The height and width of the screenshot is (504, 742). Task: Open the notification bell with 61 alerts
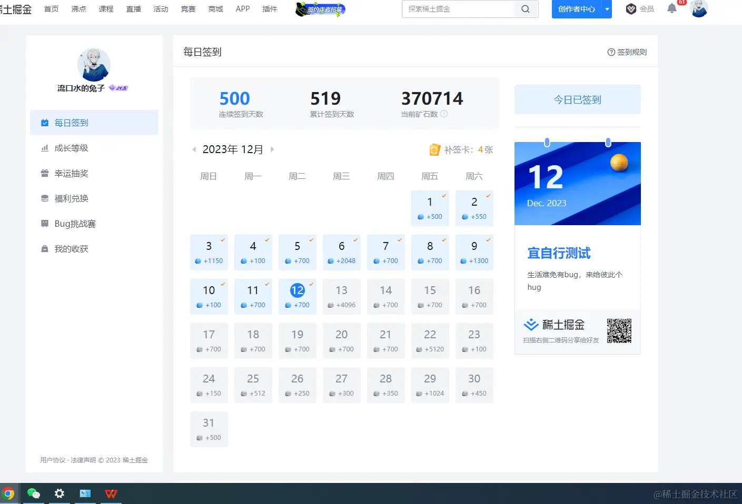click(x=671, y=9)
